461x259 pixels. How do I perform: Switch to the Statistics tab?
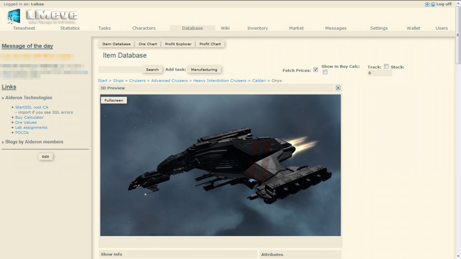tap(70, 28)
